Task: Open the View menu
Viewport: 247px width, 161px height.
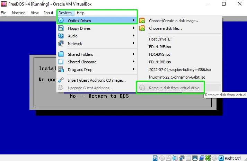Action: coord(35,13)
